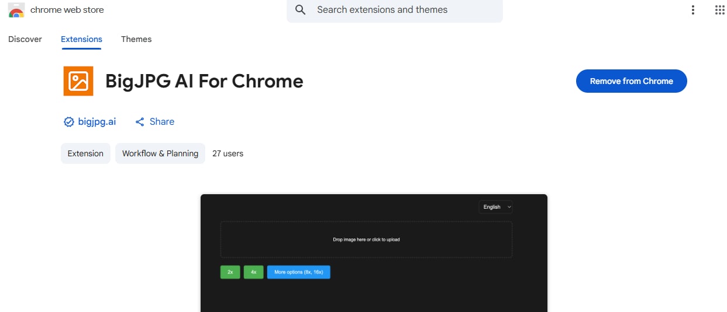
Task: Click the verified badge beside bigjpg.ai
Action: pos(69,122)
